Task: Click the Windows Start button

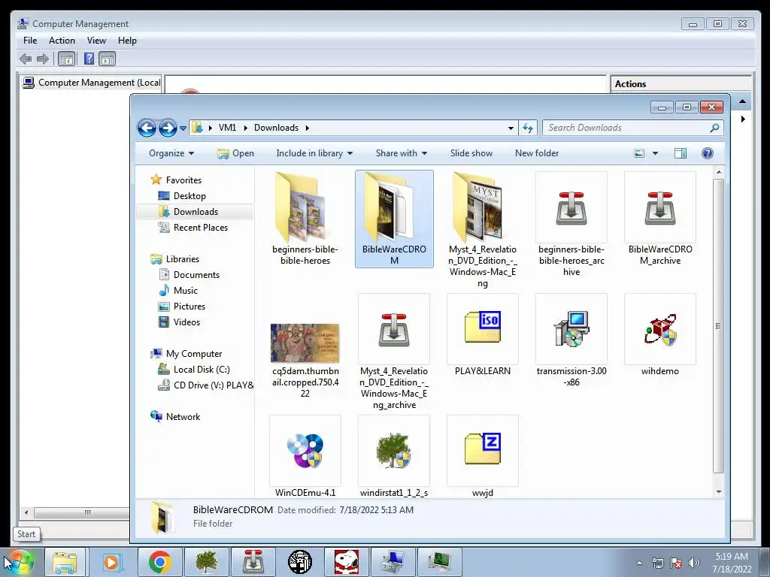Action: coord(20,562)
